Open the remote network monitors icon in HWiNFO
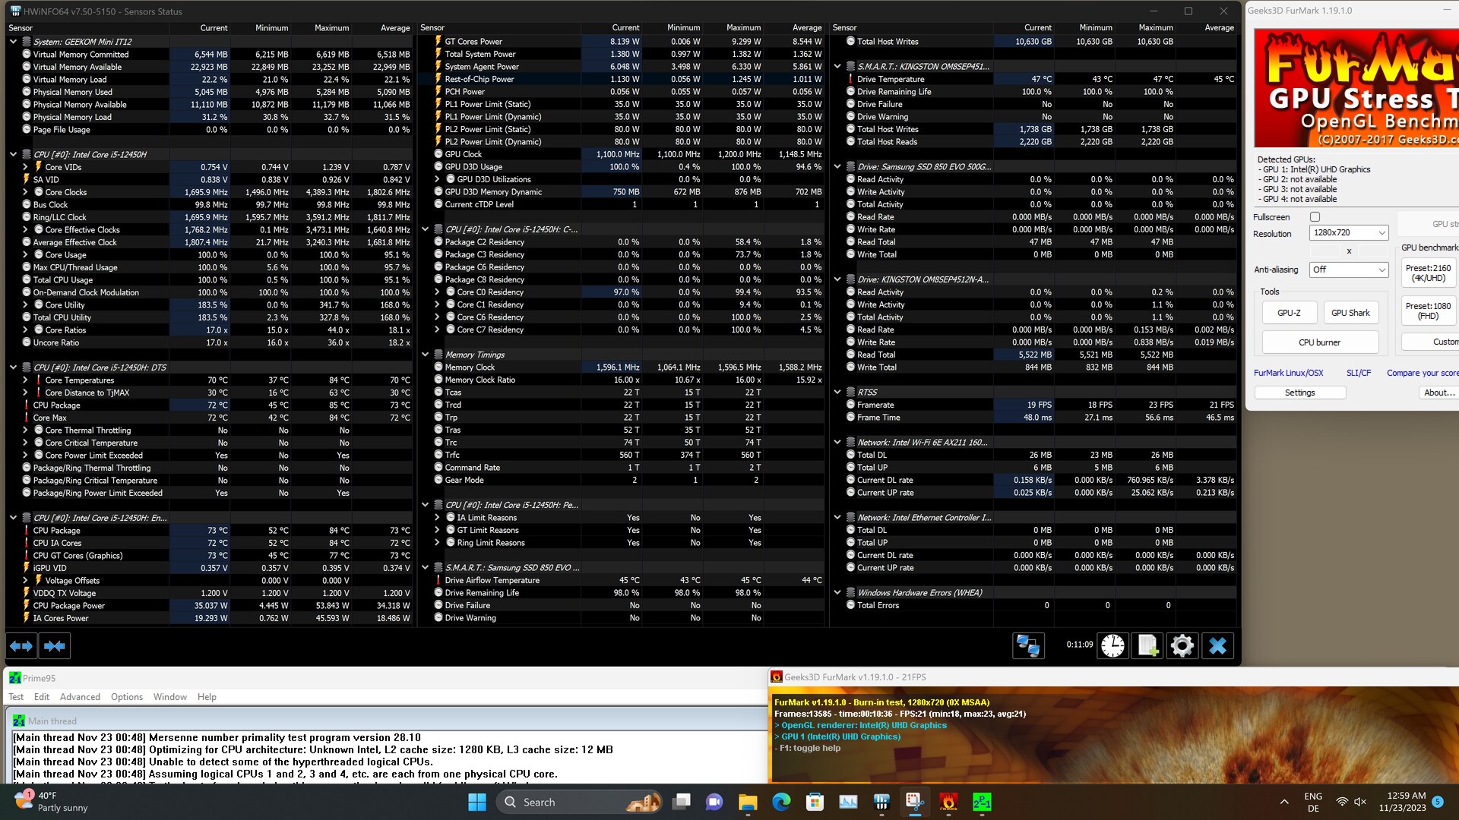Screen dimensions: 1459x820 pos(1028,645)
